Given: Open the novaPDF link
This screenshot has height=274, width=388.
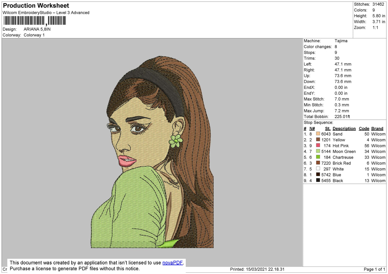Looking at the screenshot, I should click(x=172, y=263).
